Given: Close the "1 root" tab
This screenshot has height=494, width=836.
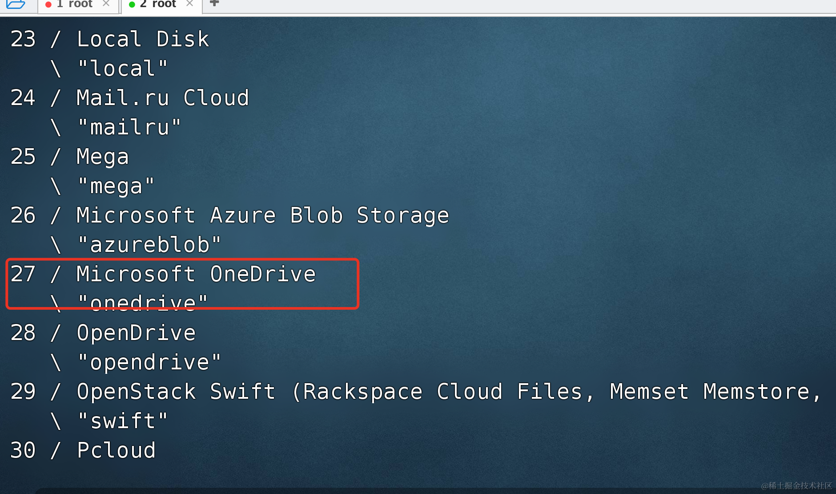Looking at the screenshot, I should (x=106, y=4).
